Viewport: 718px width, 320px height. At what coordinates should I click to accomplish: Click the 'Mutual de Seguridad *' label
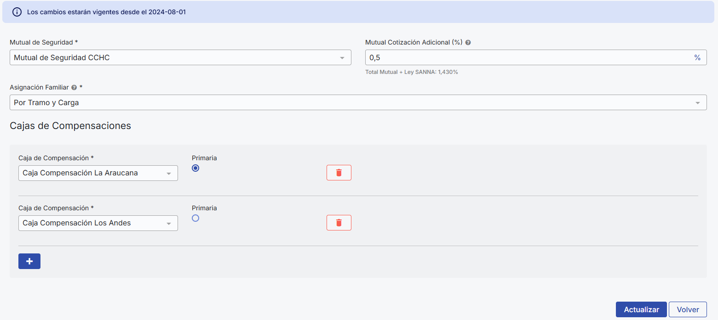(x=44, y=42)
